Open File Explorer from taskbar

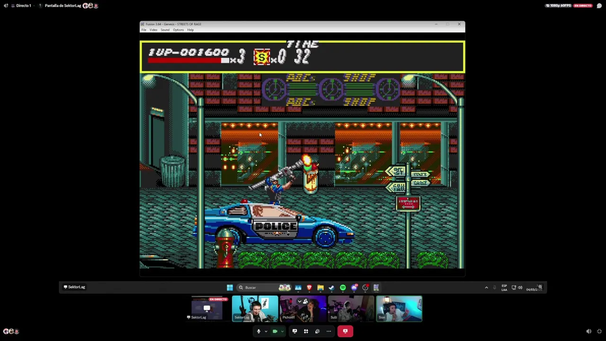tap(321, 287)
